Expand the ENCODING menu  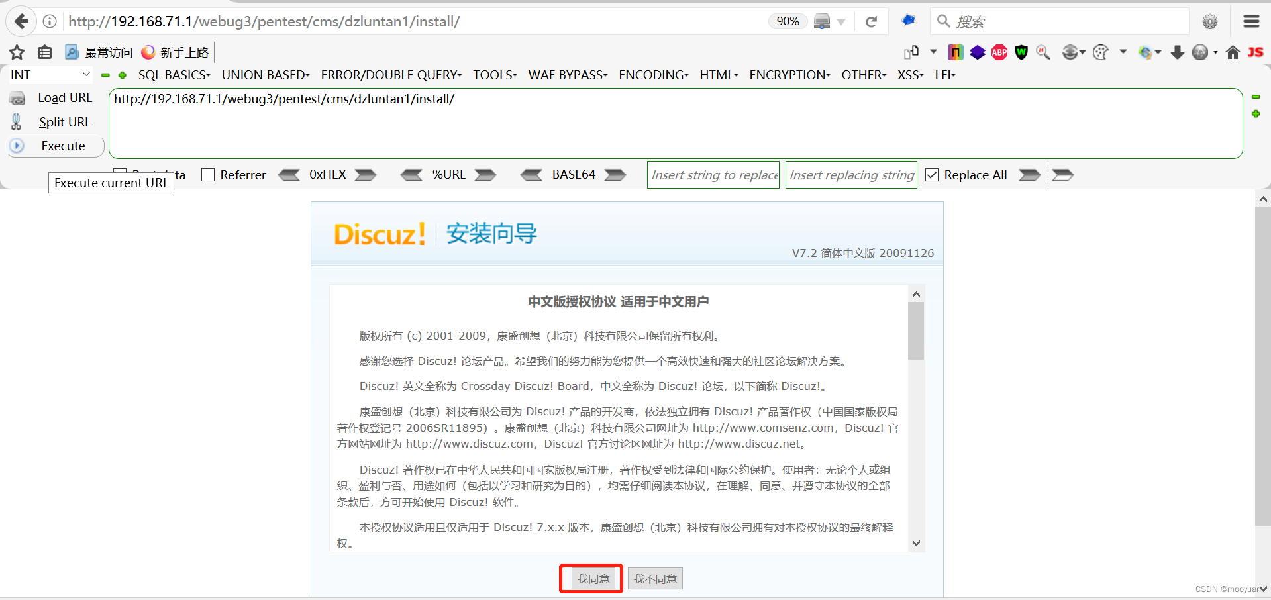[x=654, y=75]
